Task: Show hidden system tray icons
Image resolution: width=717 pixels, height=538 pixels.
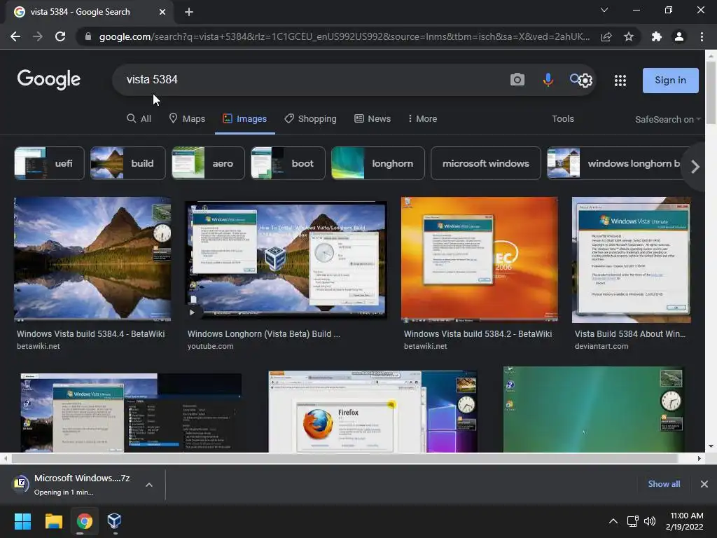Action: [613, 521]
